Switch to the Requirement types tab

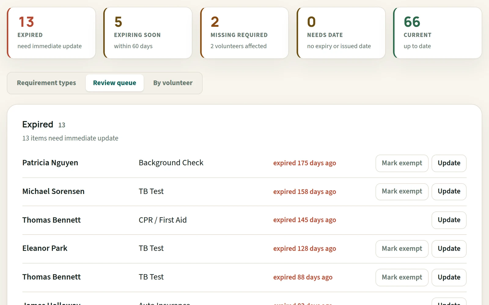click(46, 83)
